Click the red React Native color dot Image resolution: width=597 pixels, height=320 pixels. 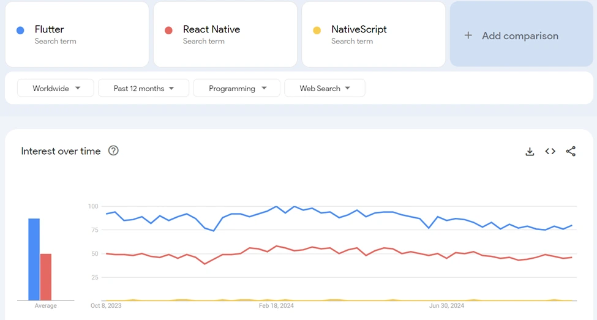[168, 30]
